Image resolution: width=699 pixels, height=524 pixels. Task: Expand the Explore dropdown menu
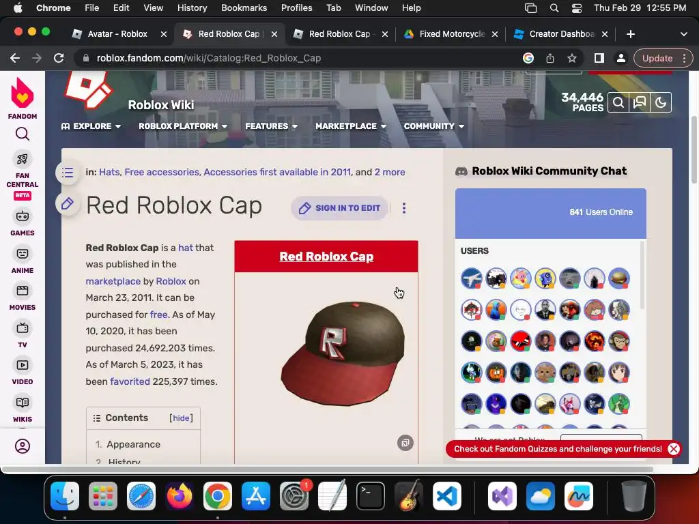pyautogui.click(x=91, y=126)
